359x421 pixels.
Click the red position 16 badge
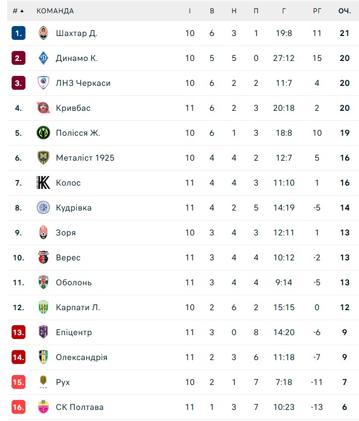tap(18, 407)
